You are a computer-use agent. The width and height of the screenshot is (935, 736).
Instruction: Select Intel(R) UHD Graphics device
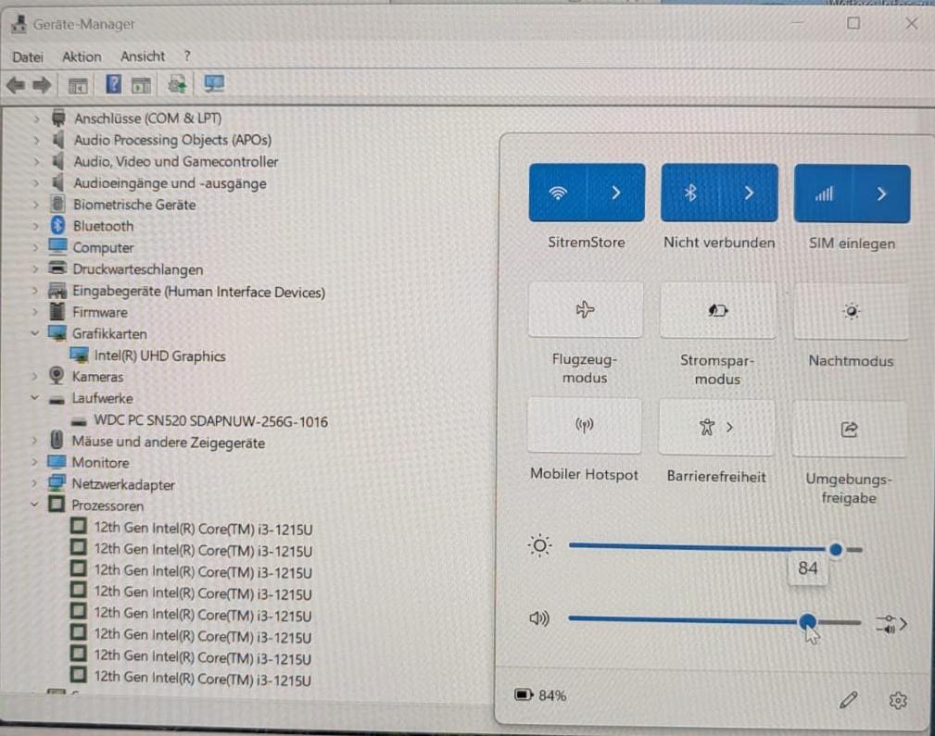159,356
